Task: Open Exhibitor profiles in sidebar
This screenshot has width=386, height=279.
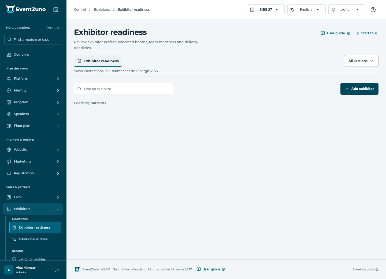Action: tap(35, 259)
